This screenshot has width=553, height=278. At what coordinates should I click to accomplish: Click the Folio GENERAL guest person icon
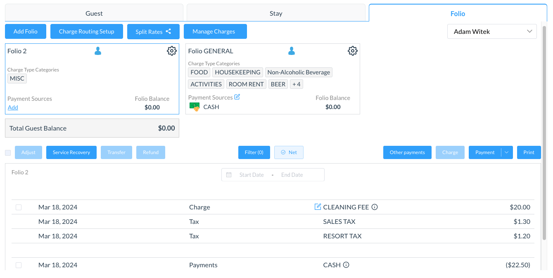[292, 51]
